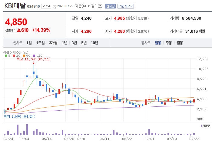Click the 고가 value 4,985

[119, 18]
